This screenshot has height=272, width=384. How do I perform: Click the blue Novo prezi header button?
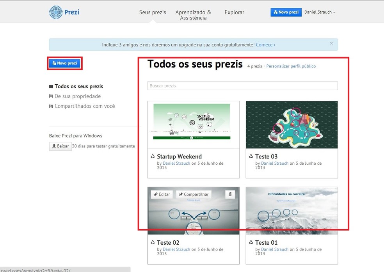click(286, 12)
